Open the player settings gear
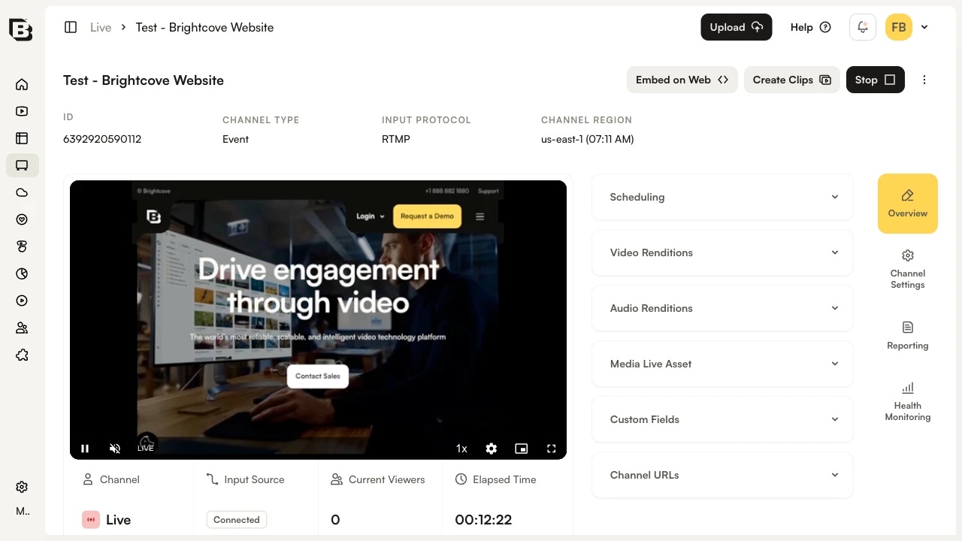 coord(492,449)
